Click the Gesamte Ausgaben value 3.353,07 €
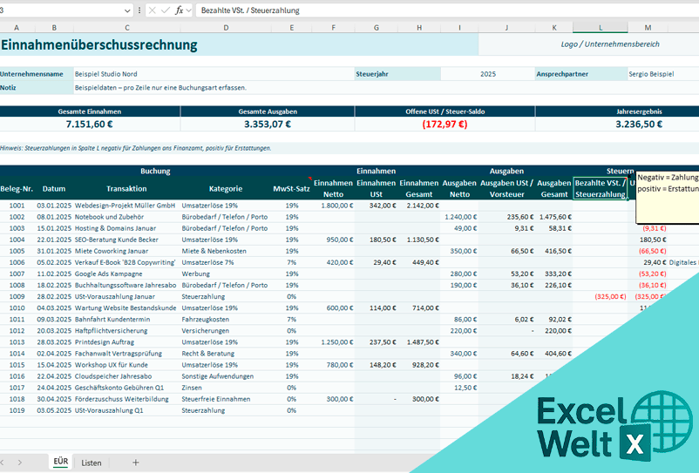Viewport: 699px width, 473px height. pyautogui.click(x=268, y=125)
